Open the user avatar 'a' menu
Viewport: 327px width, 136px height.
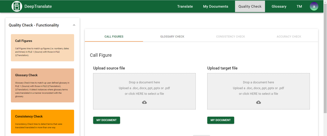314,6
